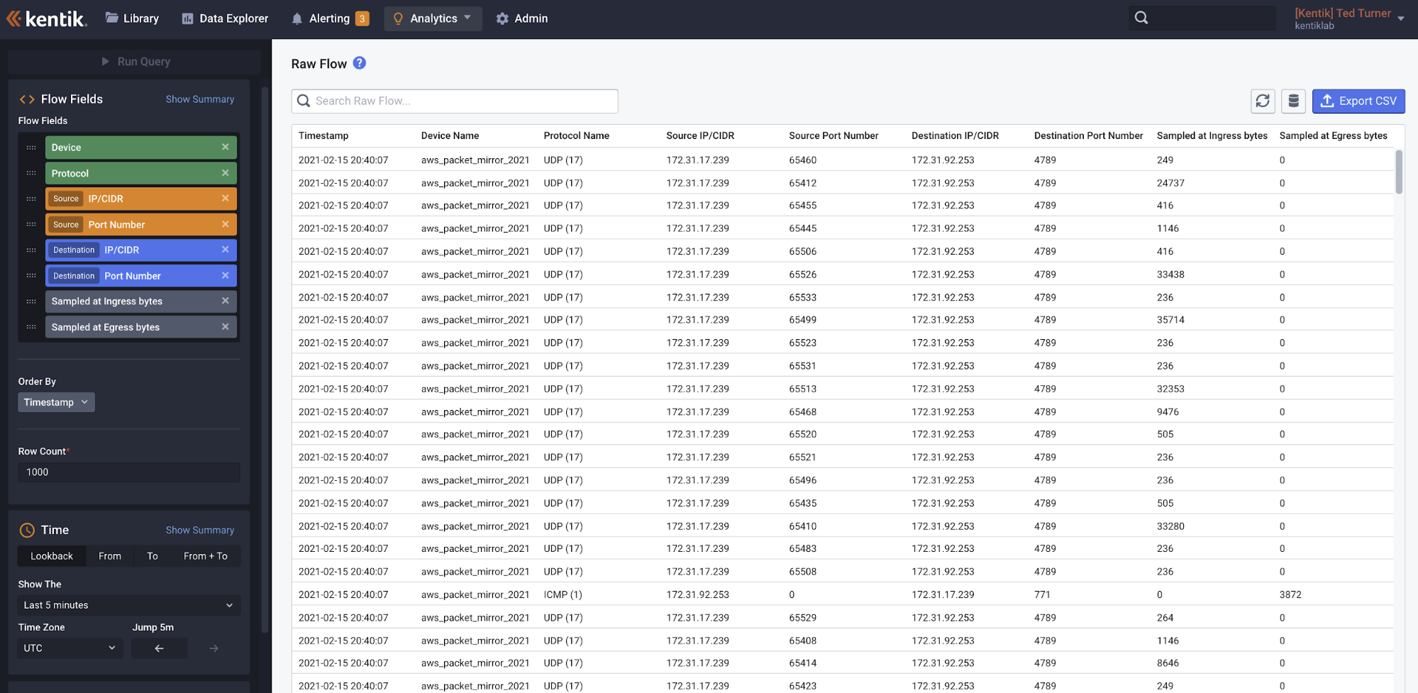The width and height of the screenshot is (1418, 693).
Task: Jump back 5 minutes with left arrow
Action: (159, 648)
